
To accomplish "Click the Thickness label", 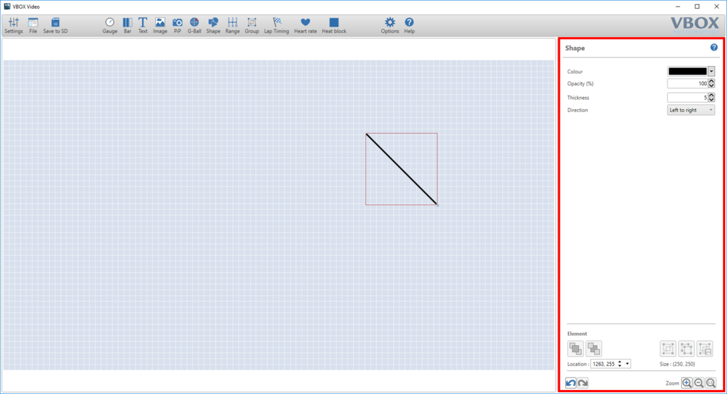I will 578,97.
